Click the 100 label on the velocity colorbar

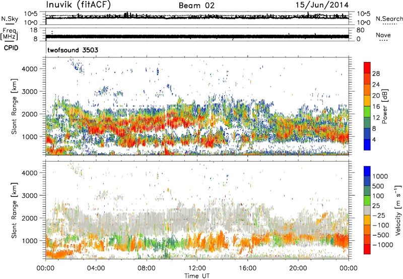(x=379, y=196)
